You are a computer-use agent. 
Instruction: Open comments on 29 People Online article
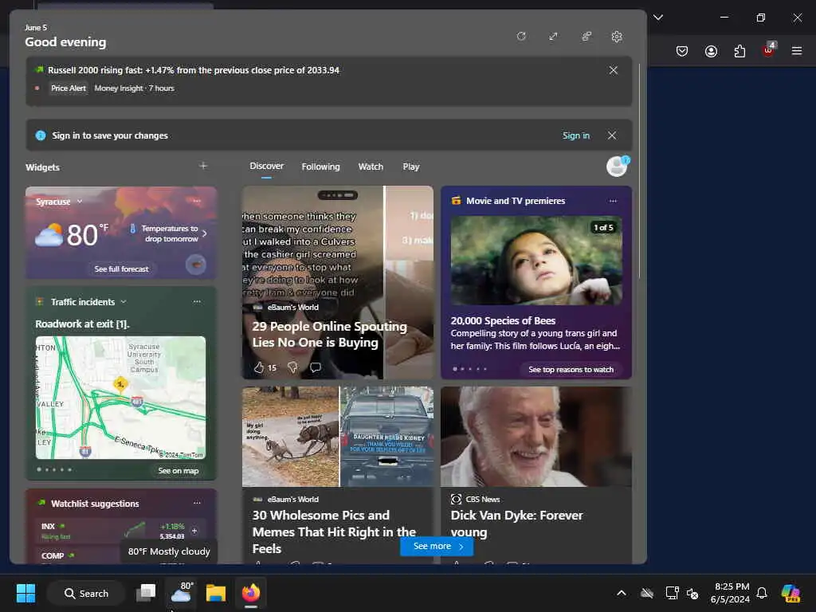316,367
